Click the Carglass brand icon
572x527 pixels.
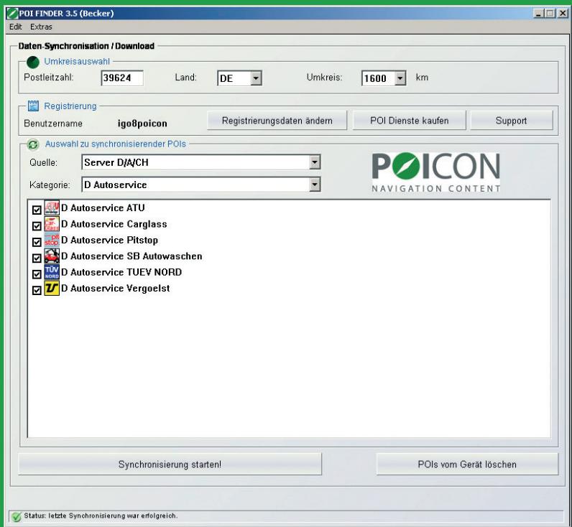click(52, 224)
